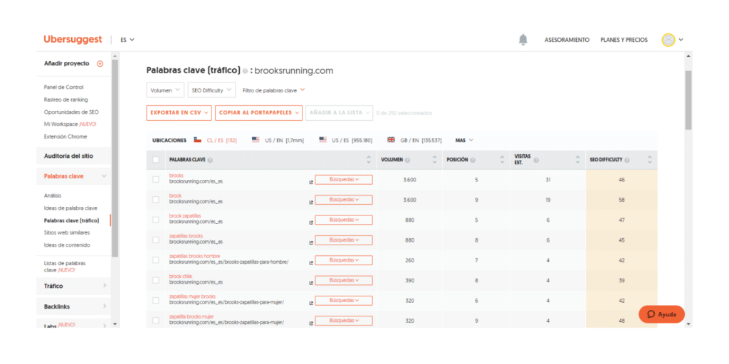Image resolution: width=729 pixels, height=364 pixels.
Task: Sort by SEO DIFFICULTY column arrows
Action: click(x=649, y=160)
